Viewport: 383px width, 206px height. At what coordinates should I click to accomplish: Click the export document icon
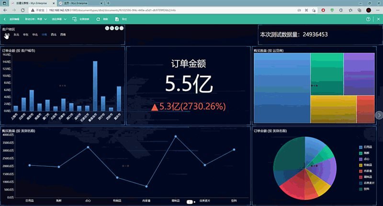tap(117, 19)
